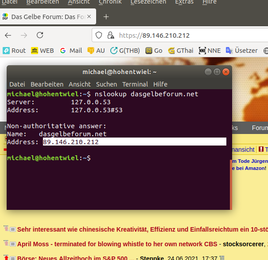Image resolution: width=268 pixels, height=260 pixels.
Task: Open a new browser tab
Action: [106, 17]
